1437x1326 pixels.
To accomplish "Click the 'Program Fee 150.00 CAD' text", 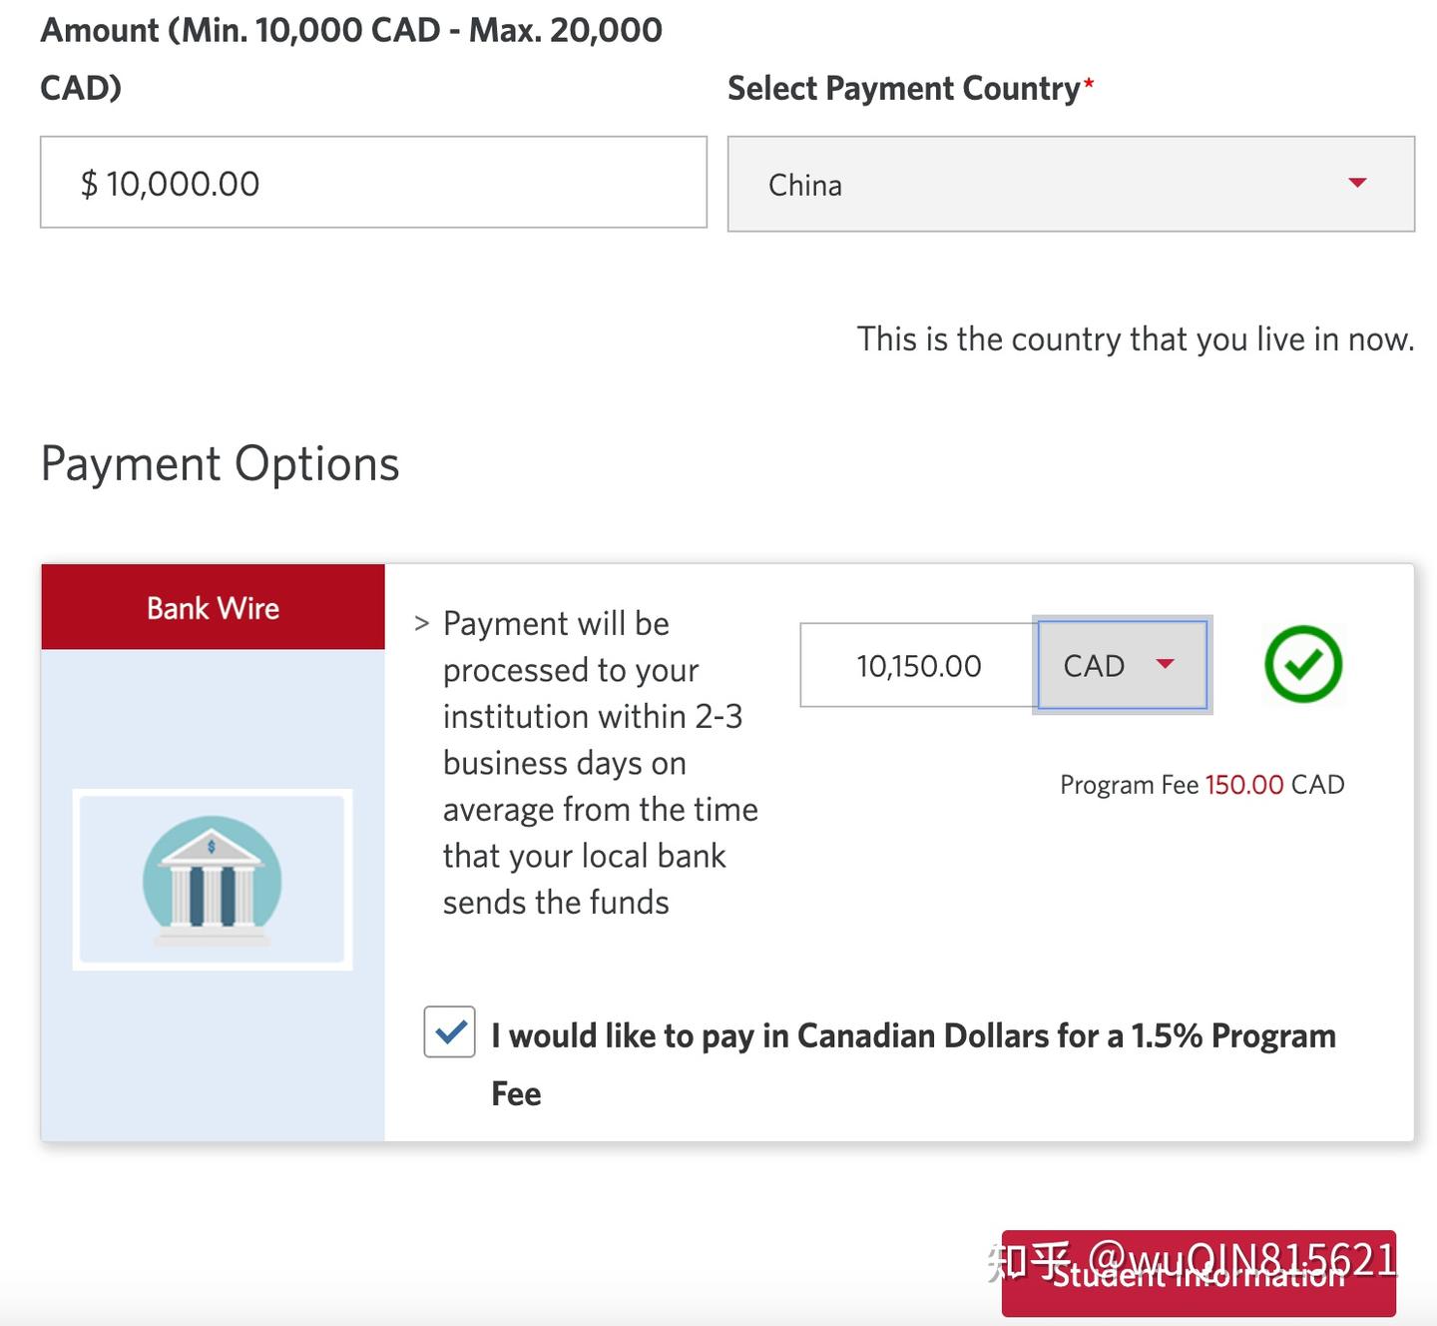I will point(1201,785).
